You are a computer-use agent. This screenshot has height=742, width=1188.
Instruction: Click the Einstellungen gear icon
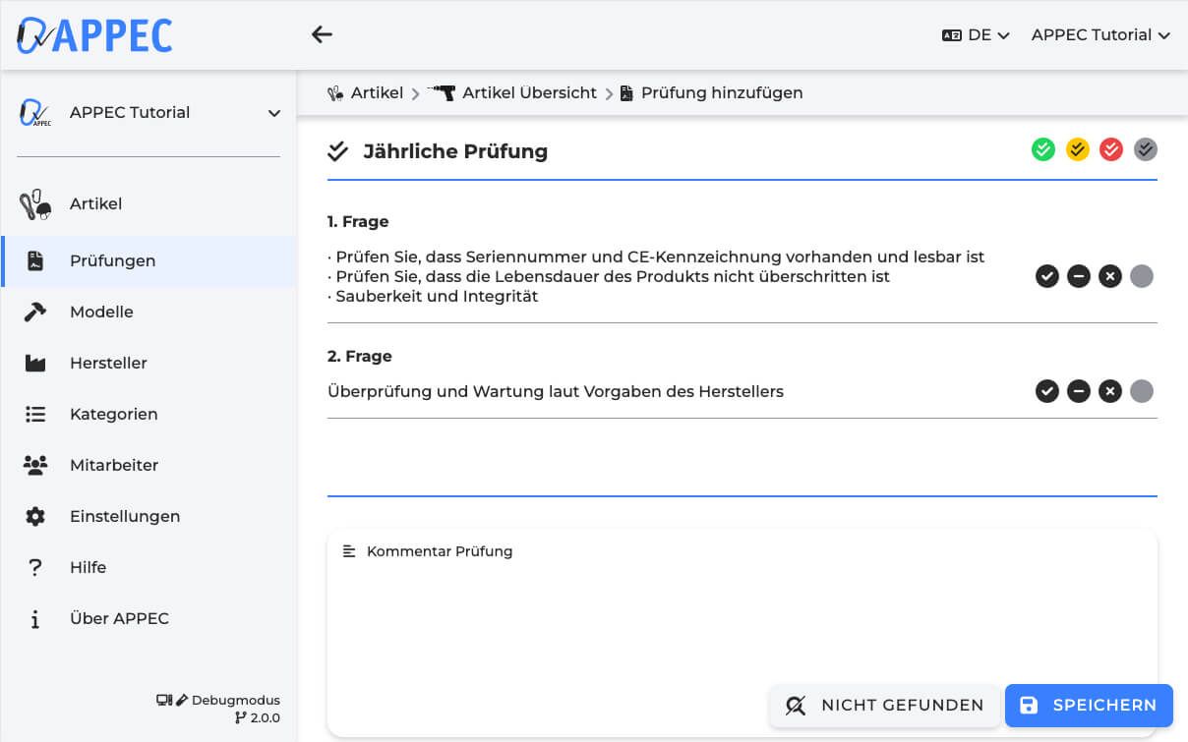[x=35, y=516]
